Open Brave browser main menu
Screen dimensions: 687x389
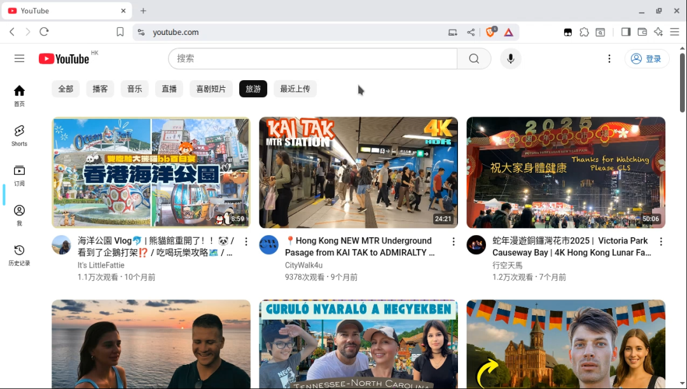(675, 32)
